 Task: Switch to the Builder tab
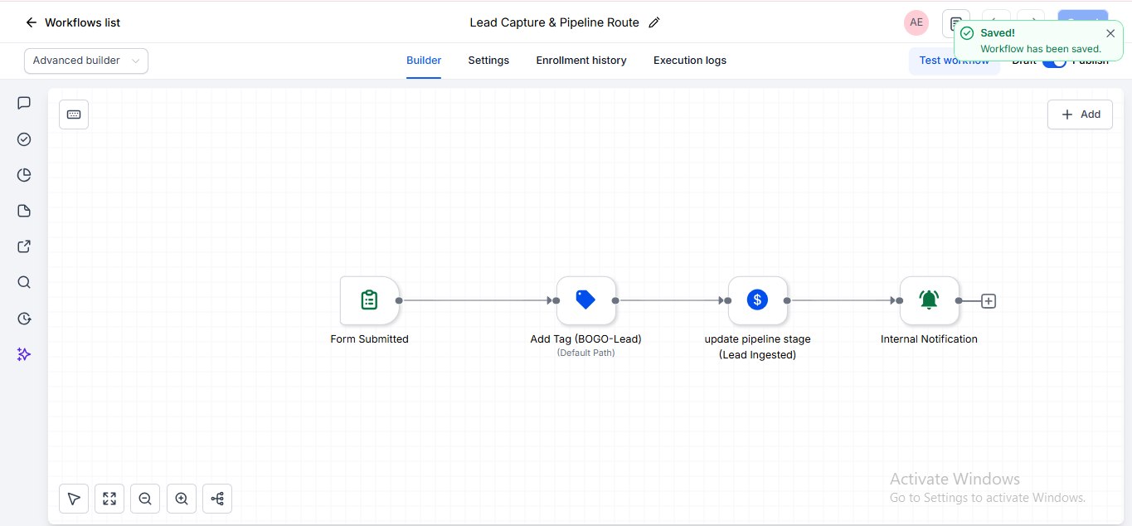click(424, 61)
